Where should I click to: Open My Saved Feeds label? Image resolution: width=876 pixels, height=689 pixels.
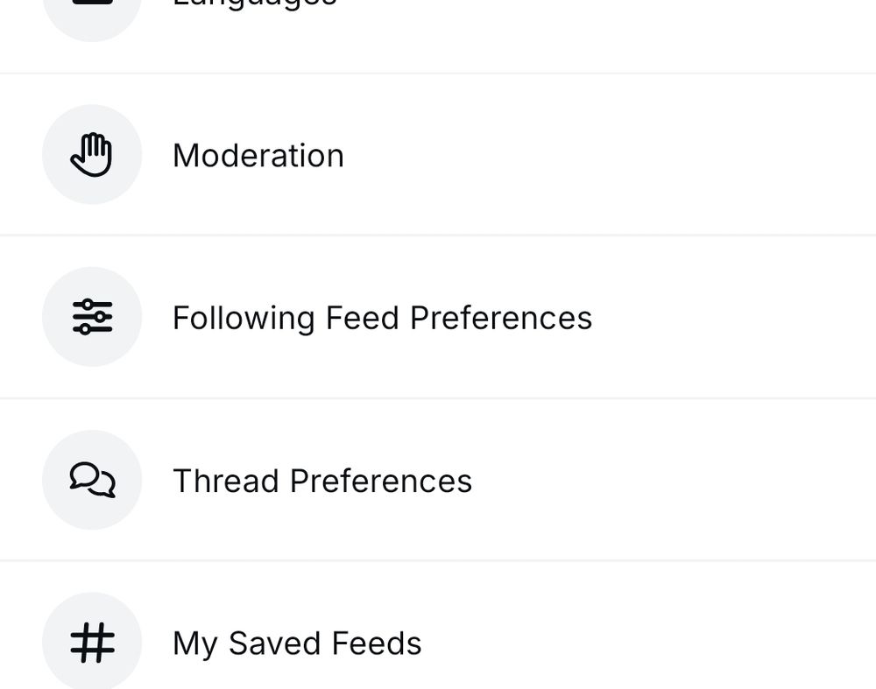tap(297, 643)
